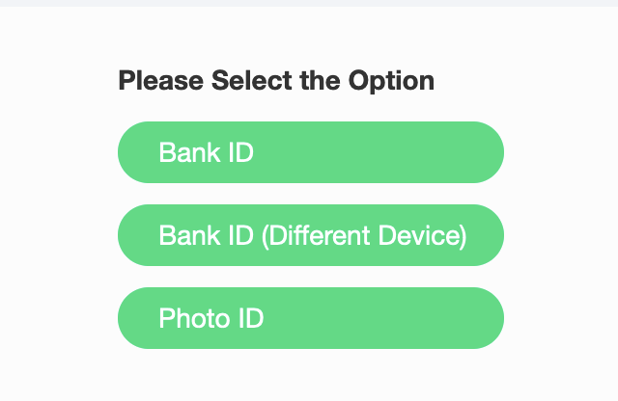This screenshot has width=618, height=401.
Task: Click the top green pill button
Action: click(x=311, y=152)
